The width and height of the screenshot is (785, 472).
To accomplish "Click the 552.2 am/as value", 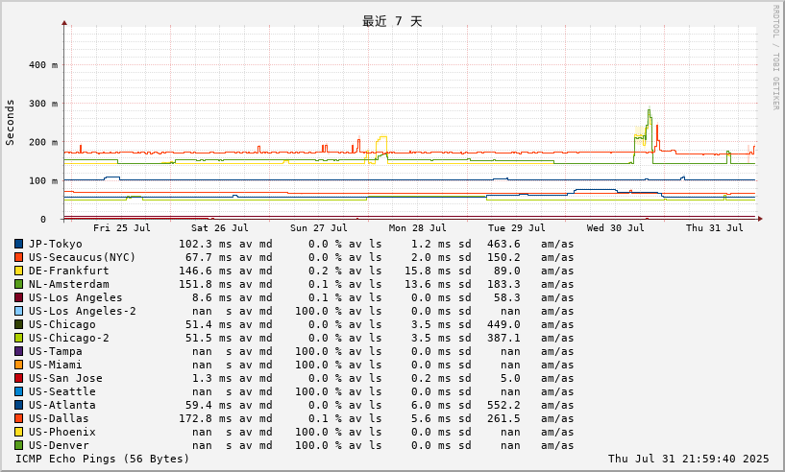I will click(x=503, y=405).
